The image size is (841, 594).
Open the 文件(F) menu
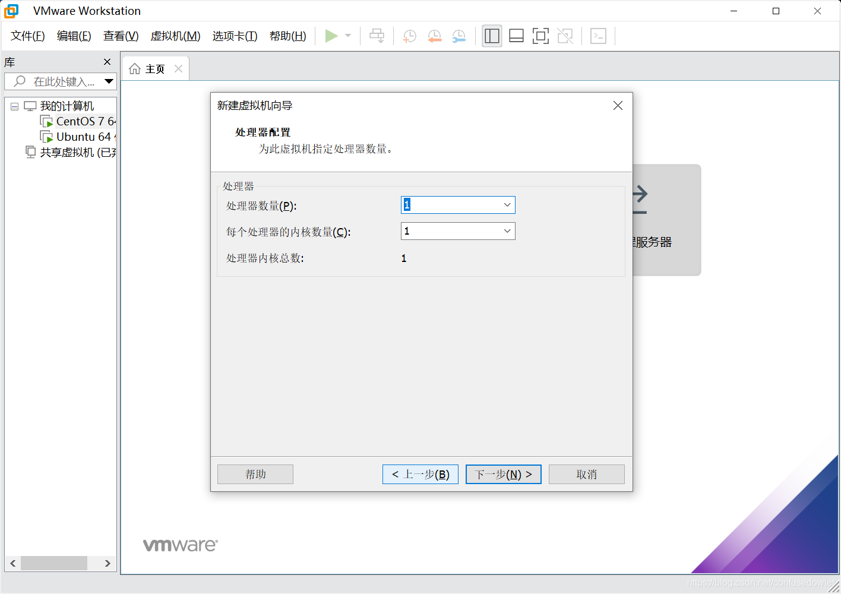(27, 36)
